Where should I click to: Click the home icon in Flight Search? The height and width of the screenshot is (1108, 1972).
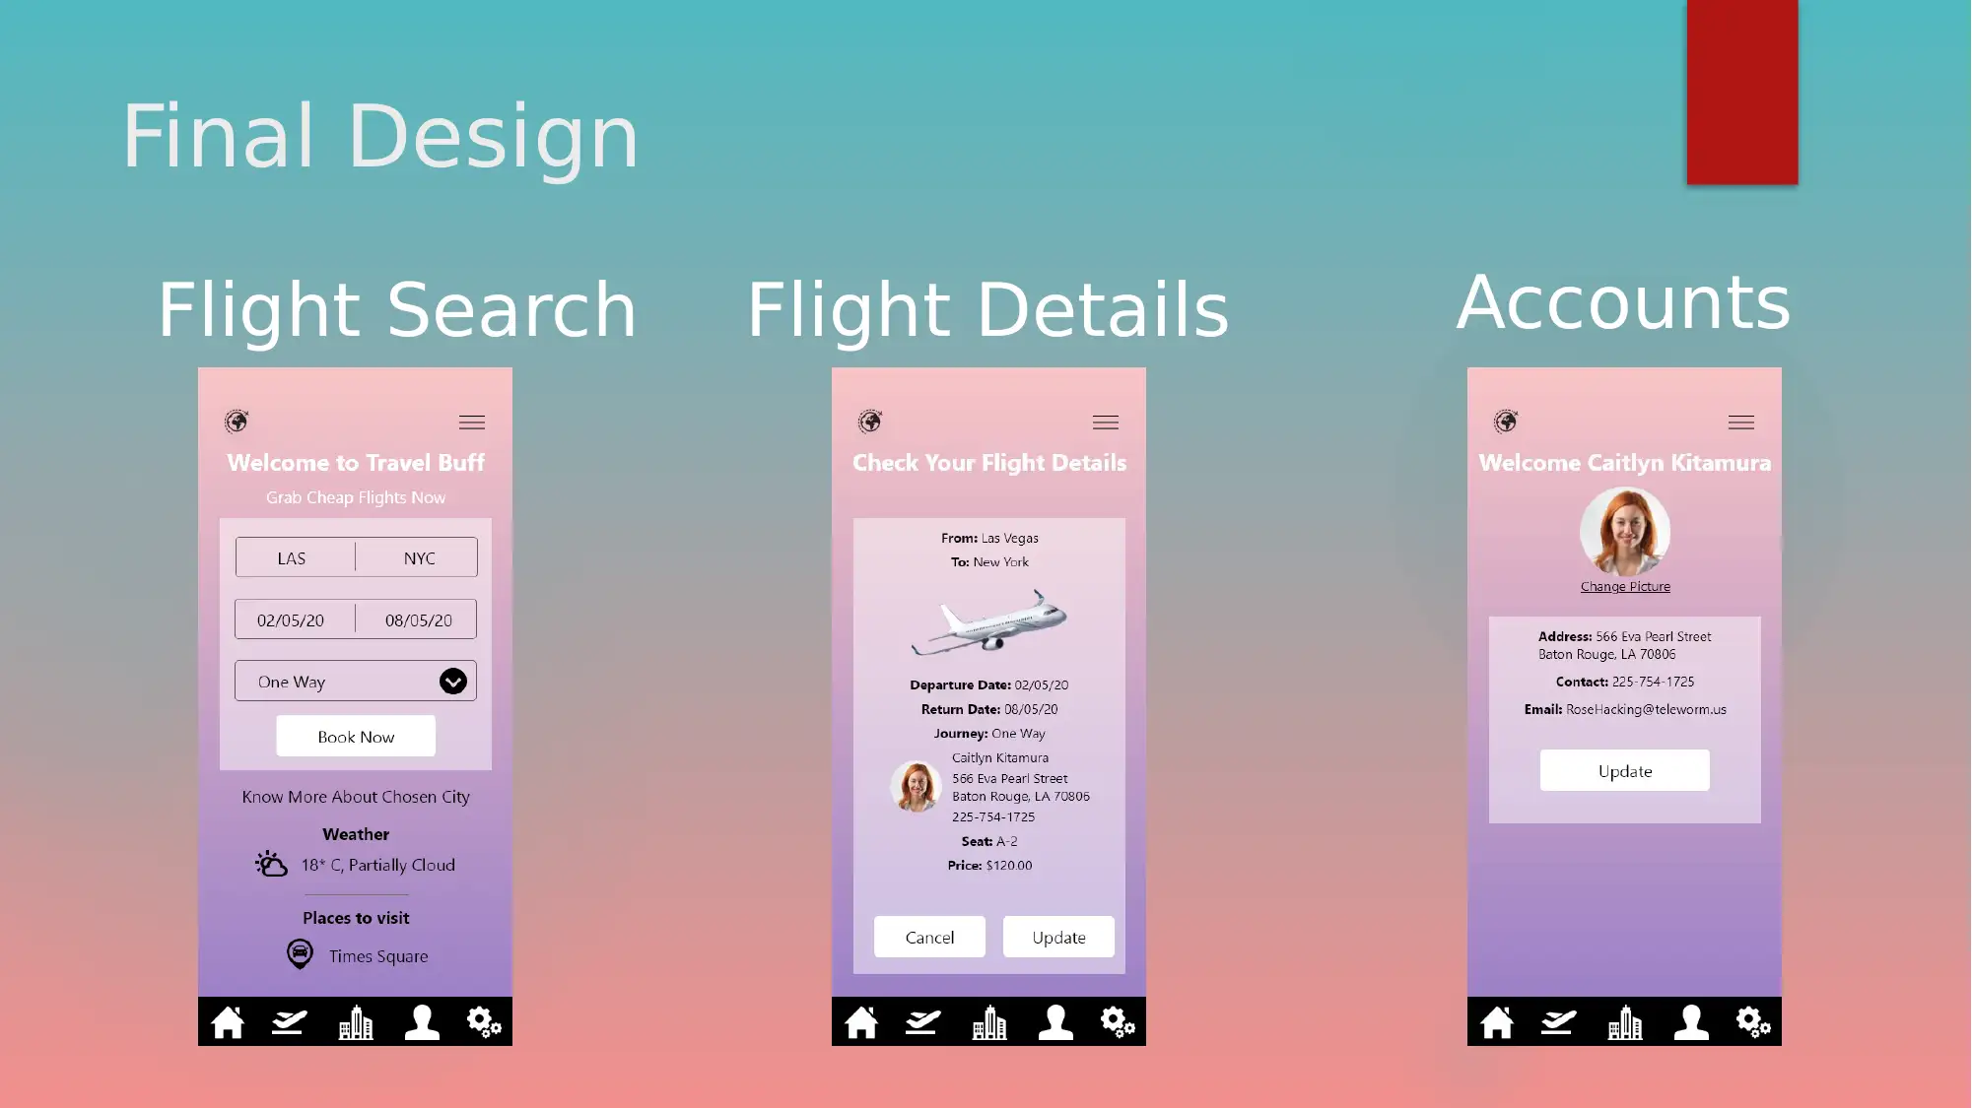point(227,1020)
